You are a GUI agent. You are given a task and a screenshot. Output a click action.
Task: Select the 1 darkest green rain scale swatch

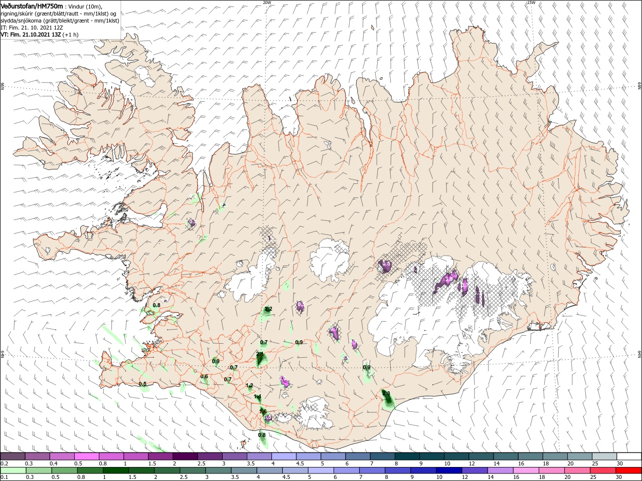[x=115, y=470]
